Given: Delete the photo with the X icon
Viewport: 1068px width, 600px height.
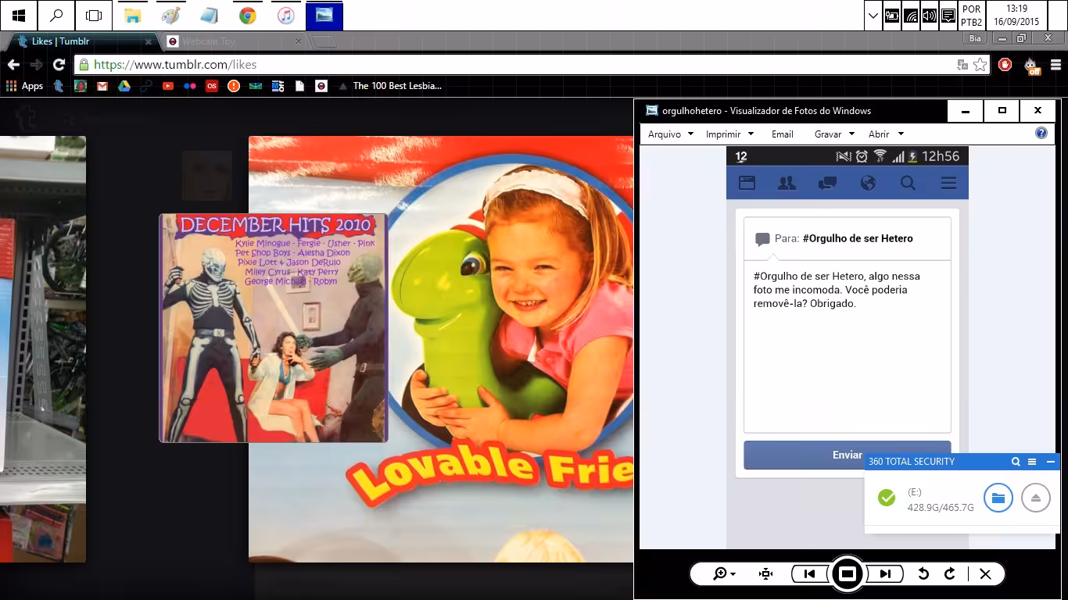Looking at the screenshot, I should 985,574.
